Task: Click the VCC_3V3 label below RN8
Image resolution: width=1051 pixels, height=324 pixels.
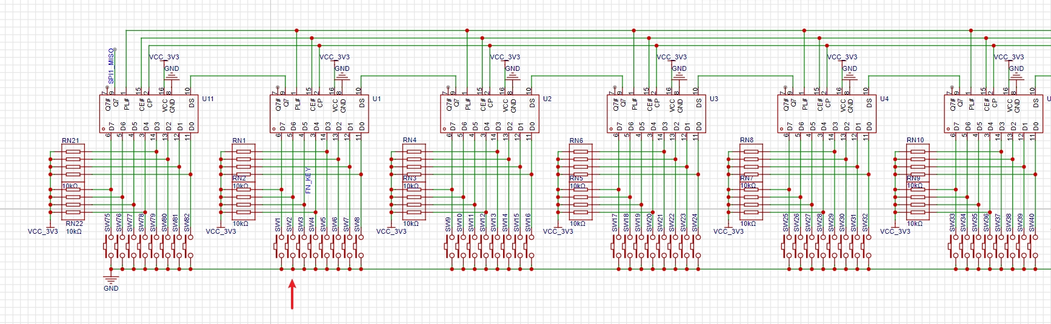Action: [x=729, y=231]
